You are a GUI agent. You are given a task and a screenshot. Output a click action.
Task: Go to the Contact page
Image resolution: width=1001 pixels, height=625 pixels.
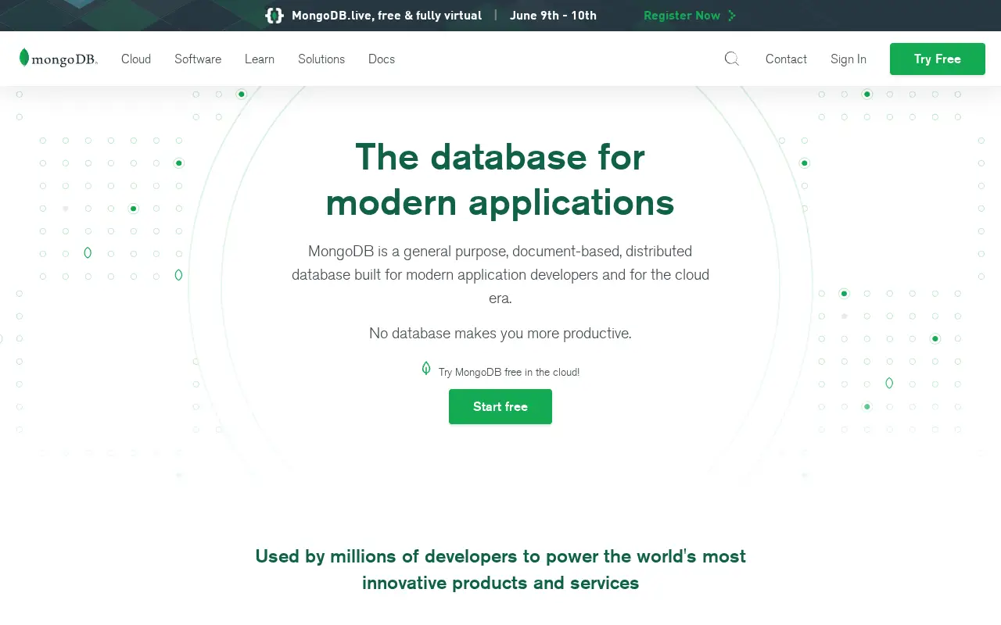pos(786,59)
